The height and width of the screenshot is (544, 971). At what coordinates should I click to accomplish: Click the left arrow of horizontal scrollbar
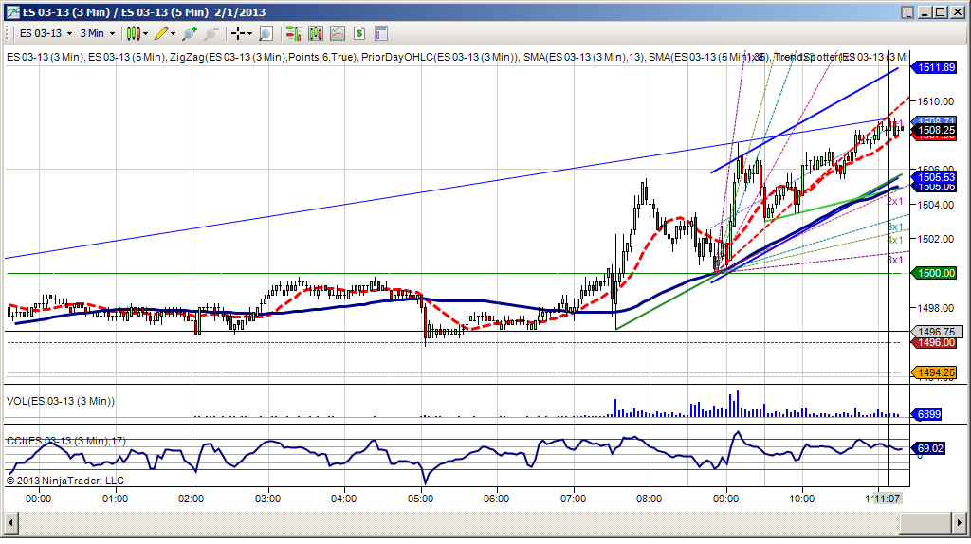coord(11,523)
